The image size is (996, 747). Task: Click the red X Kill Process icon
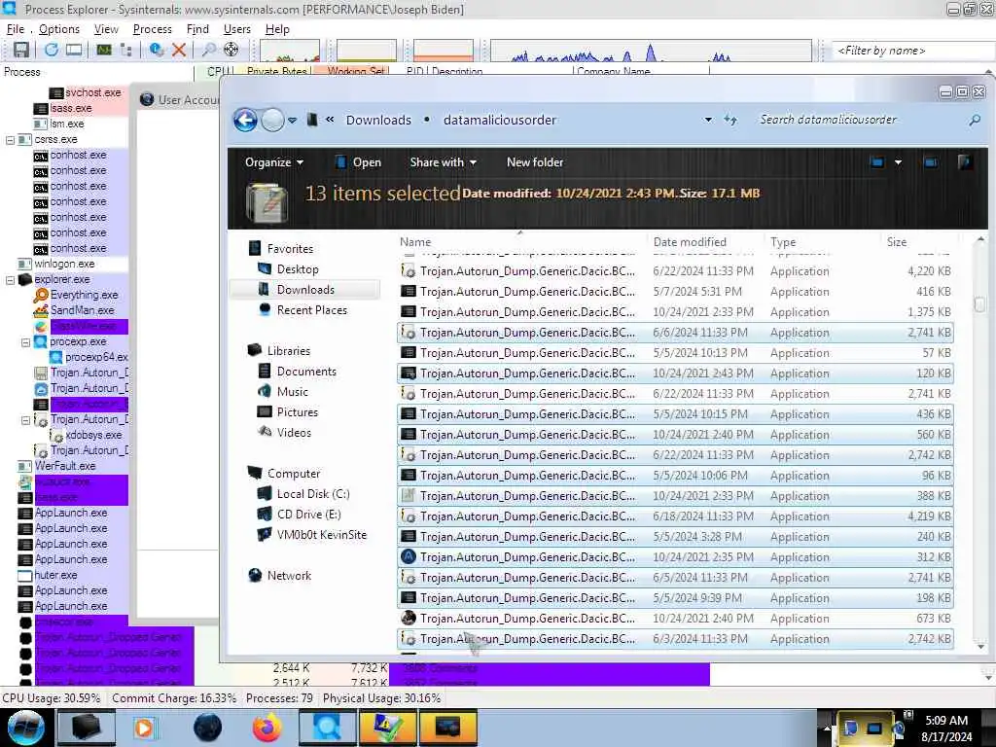point(179,51)
